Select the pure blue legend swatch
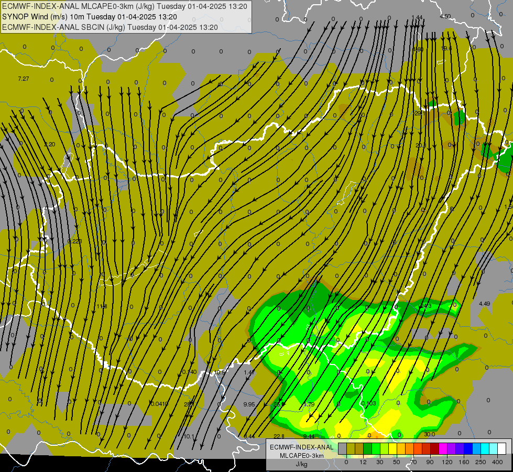The width and height of the screenshot is (513, 472). click(468, 449)
